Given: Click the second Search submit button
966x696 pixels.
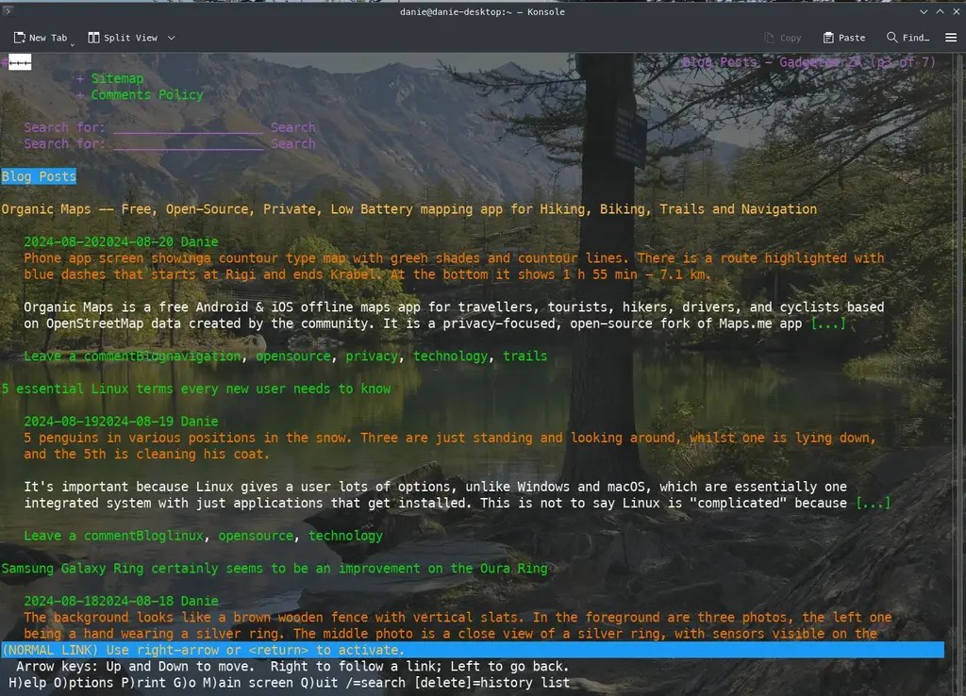Looking at the screenshot, I should click(292, 143).
